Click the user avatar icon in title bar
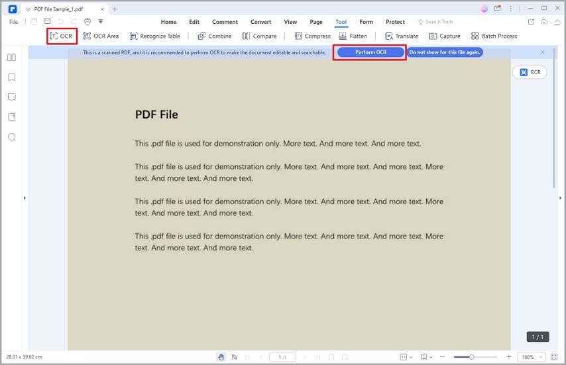This screenshot has width=566, height=365. point(484,9)
